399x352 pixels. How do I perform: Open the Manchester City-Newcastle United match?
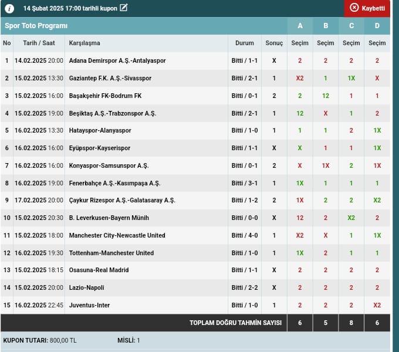(117, 235)
